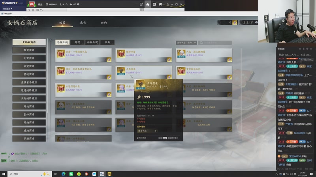Screen dimensions: 316x177
Task: Click the power icon in streaming toolbar
Action: click(181, 4)
